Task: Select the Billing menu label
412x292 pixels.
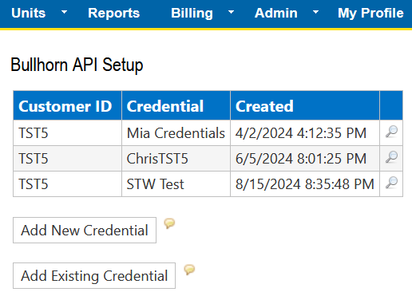Action: (192, 13)
